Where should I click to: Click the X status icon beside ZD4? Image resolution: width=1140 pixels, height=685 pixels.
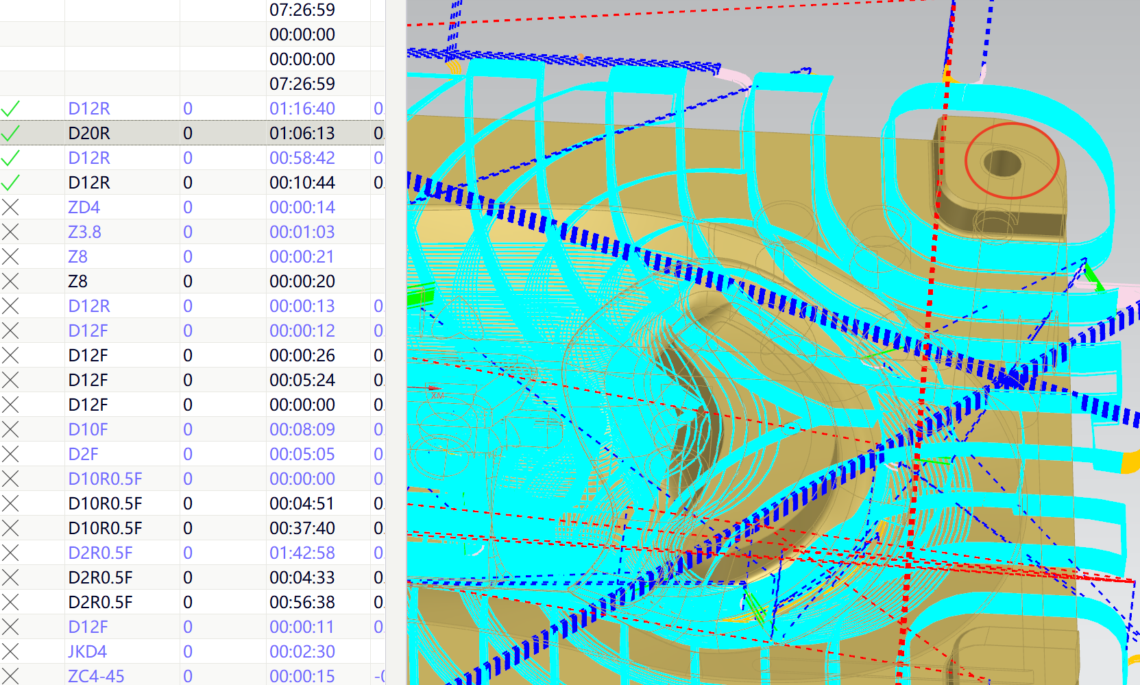(10, 207)
